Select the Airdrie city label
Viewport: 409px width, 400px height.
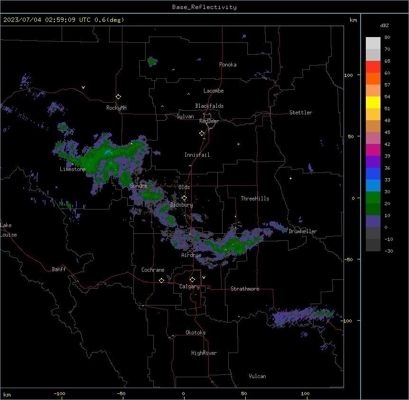click(191, 255)
